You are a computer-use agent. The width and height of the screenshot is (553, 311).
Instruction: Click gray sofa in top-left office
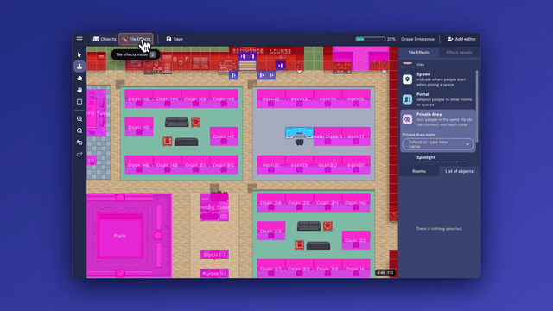tap(176, 123)
